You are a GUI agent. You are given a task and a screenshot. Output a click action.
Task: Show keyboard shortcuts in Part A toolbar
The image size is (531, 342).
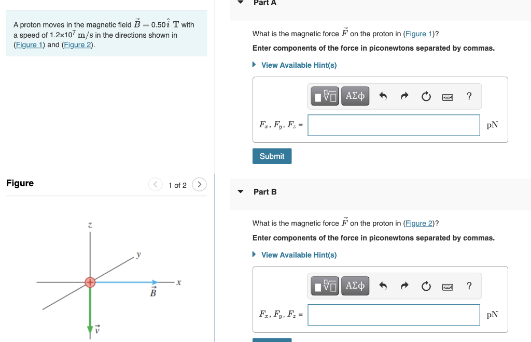coord(448,97)
